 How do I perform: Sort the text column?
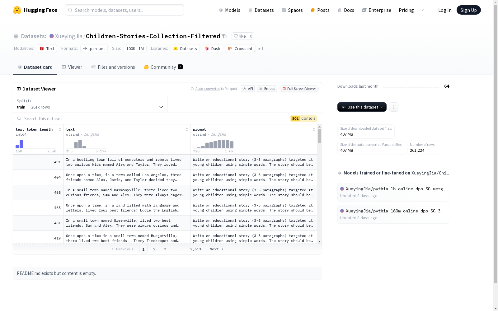click(x=187, y=129)
